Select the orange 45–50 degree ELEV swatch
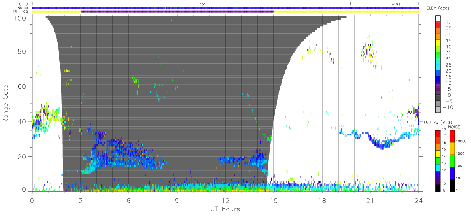Screen dimensions: 471x217 438,37
